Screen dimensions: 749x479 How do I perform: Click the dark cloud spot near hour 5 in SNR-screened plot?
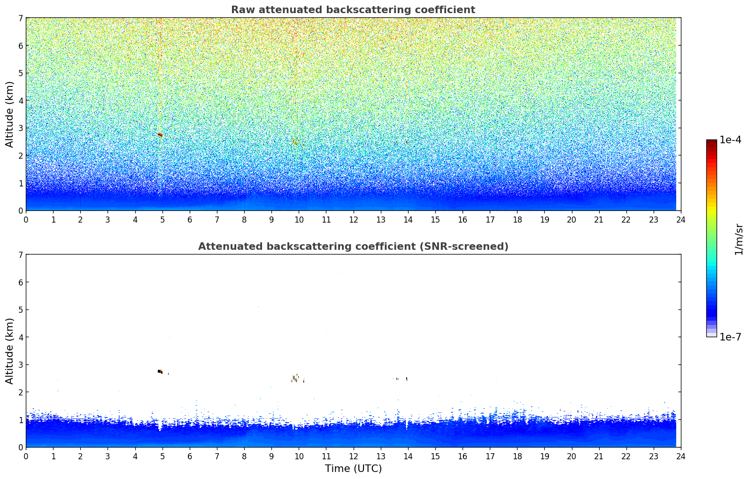coord(160,371)
